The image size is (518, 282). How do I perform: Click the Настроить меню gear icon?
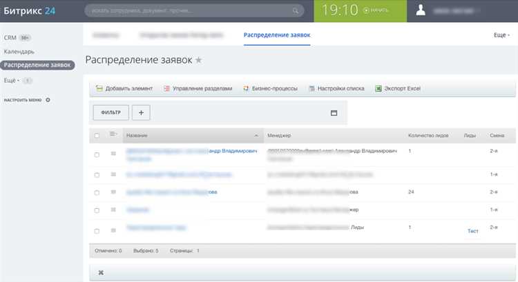48,100
